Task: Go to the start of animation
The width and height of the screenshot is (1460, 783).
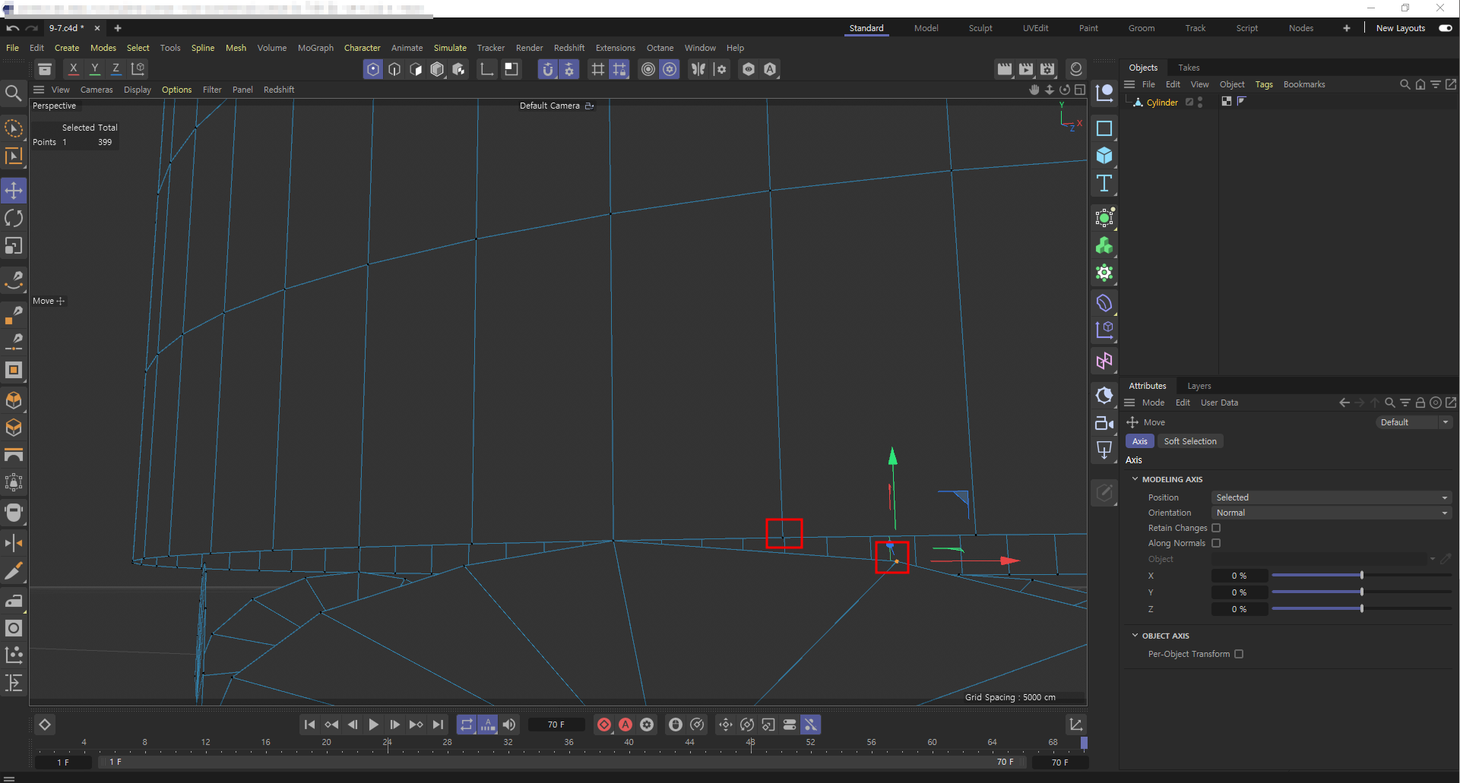Action: coord(309,725)
